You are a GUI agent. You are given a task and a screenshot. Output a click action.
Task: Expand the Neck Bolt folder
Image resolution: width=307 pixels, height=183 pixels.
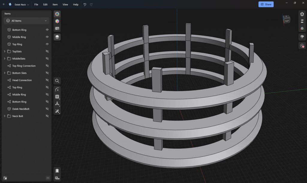tap(4, 116)
